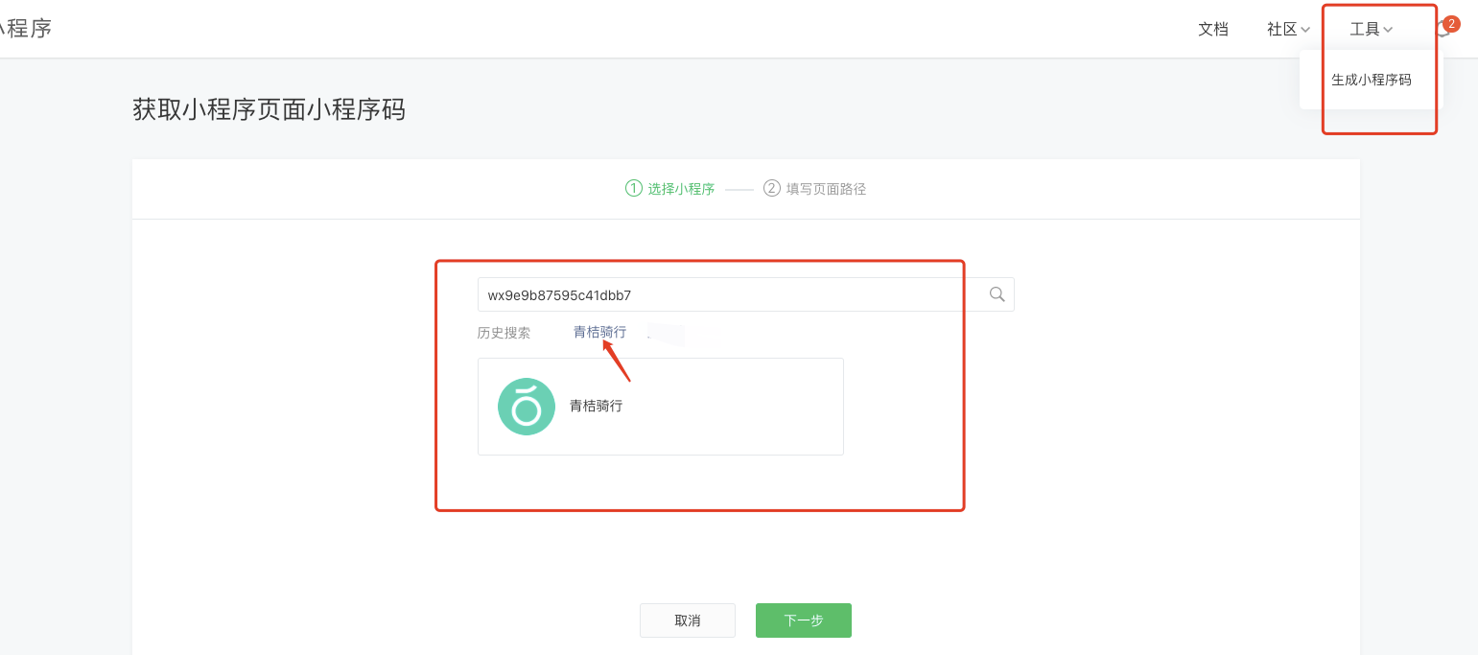The width and height of the screenshot is (1478, 655).
Task: Click the 获取小程序页面小程序码 page title
Action: [x=269, y=109]
